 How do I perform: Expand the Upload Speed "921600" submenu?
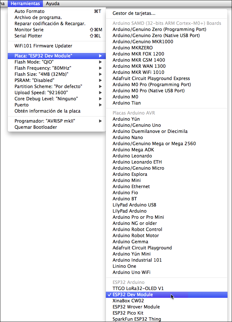pos(57,93)
